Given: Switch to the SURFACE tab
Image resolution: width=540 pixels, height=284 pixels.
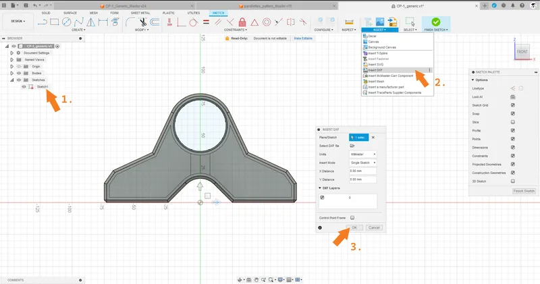Looking at the screenshot, I should [x=70, y=13].
